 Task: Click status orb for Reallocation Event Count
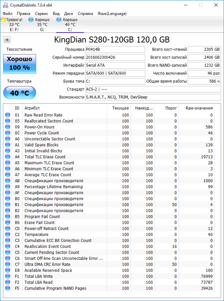click(8, 246)
